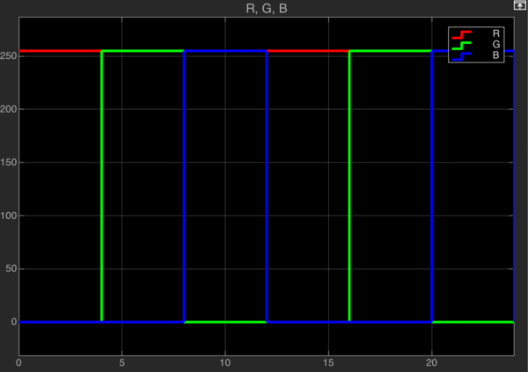528x372 pixels.
Task: Select the green rising edge at time 4
Action: click(102, 185)
